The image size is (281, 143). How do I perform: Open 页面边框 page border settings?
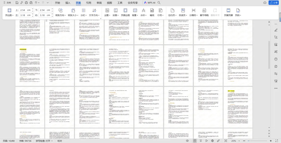tap(125, 12)
